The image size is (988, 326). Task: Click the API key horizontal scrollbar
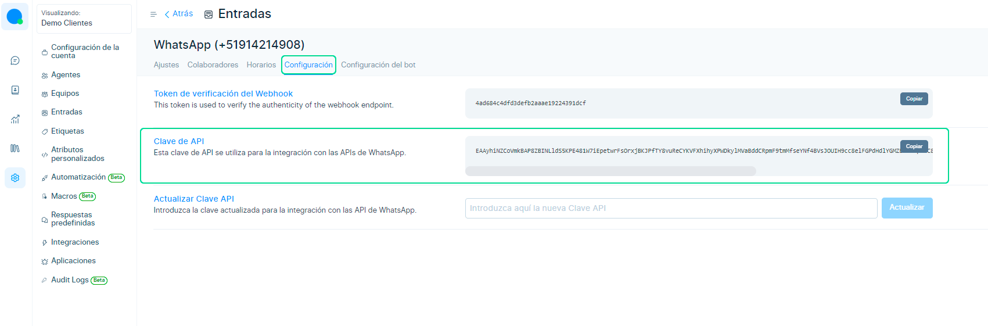[x=610, y=171]
